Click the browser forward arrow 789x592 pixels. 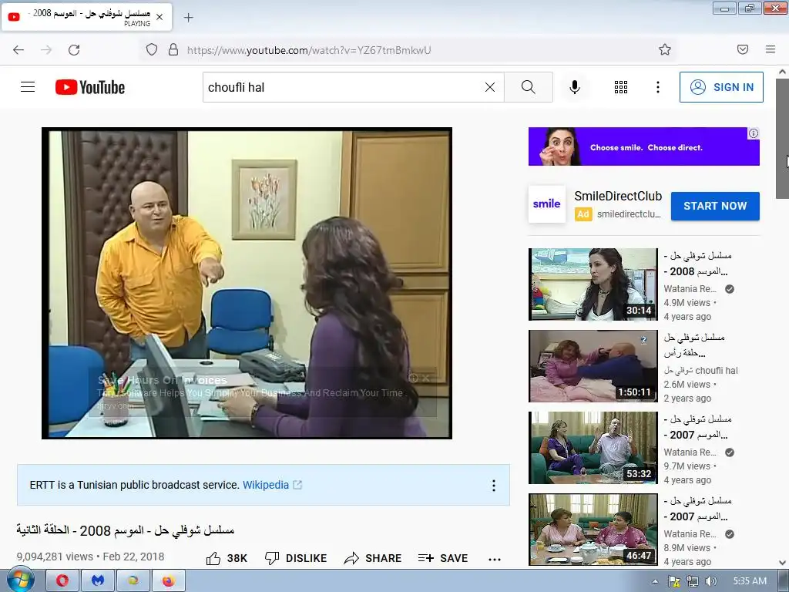[x=46, y=49]
